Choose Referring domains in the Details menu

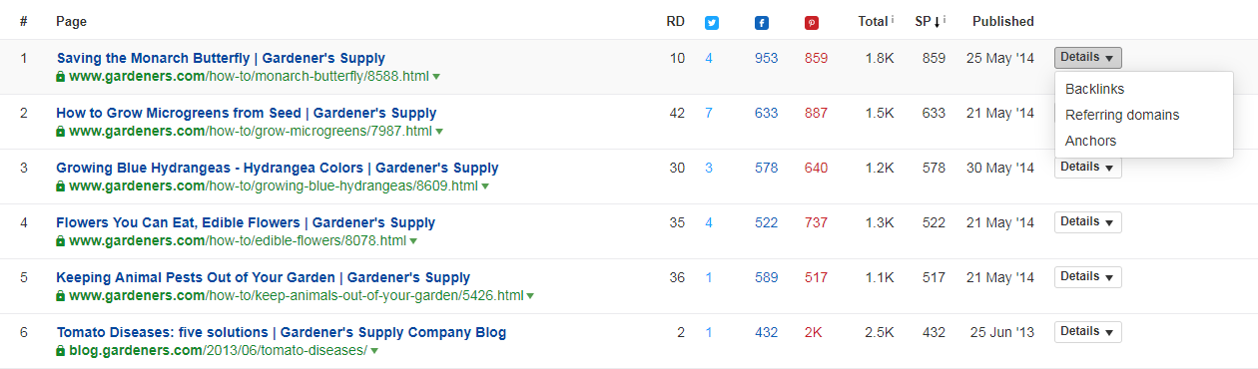coord(1122,115)
